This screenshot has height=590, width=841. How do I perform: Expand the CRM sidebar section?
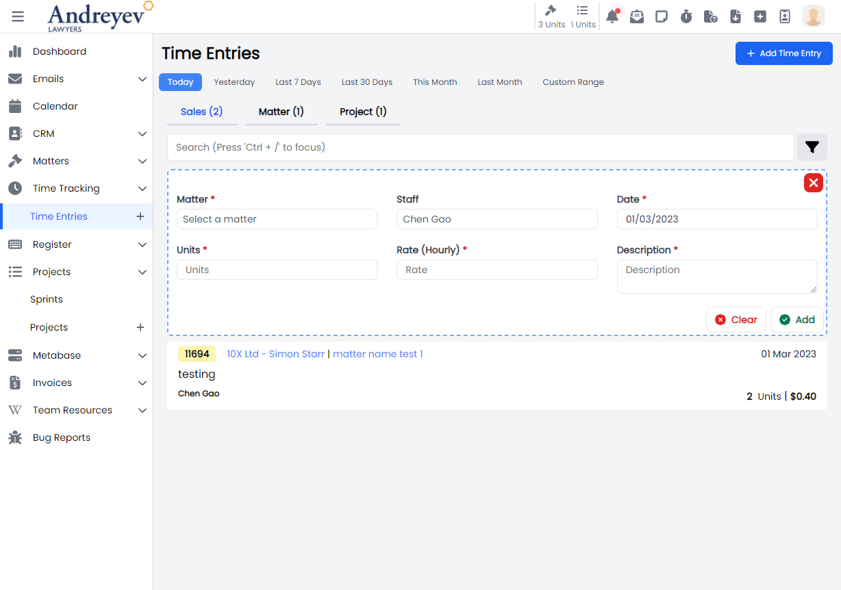[x=142, y=133]
